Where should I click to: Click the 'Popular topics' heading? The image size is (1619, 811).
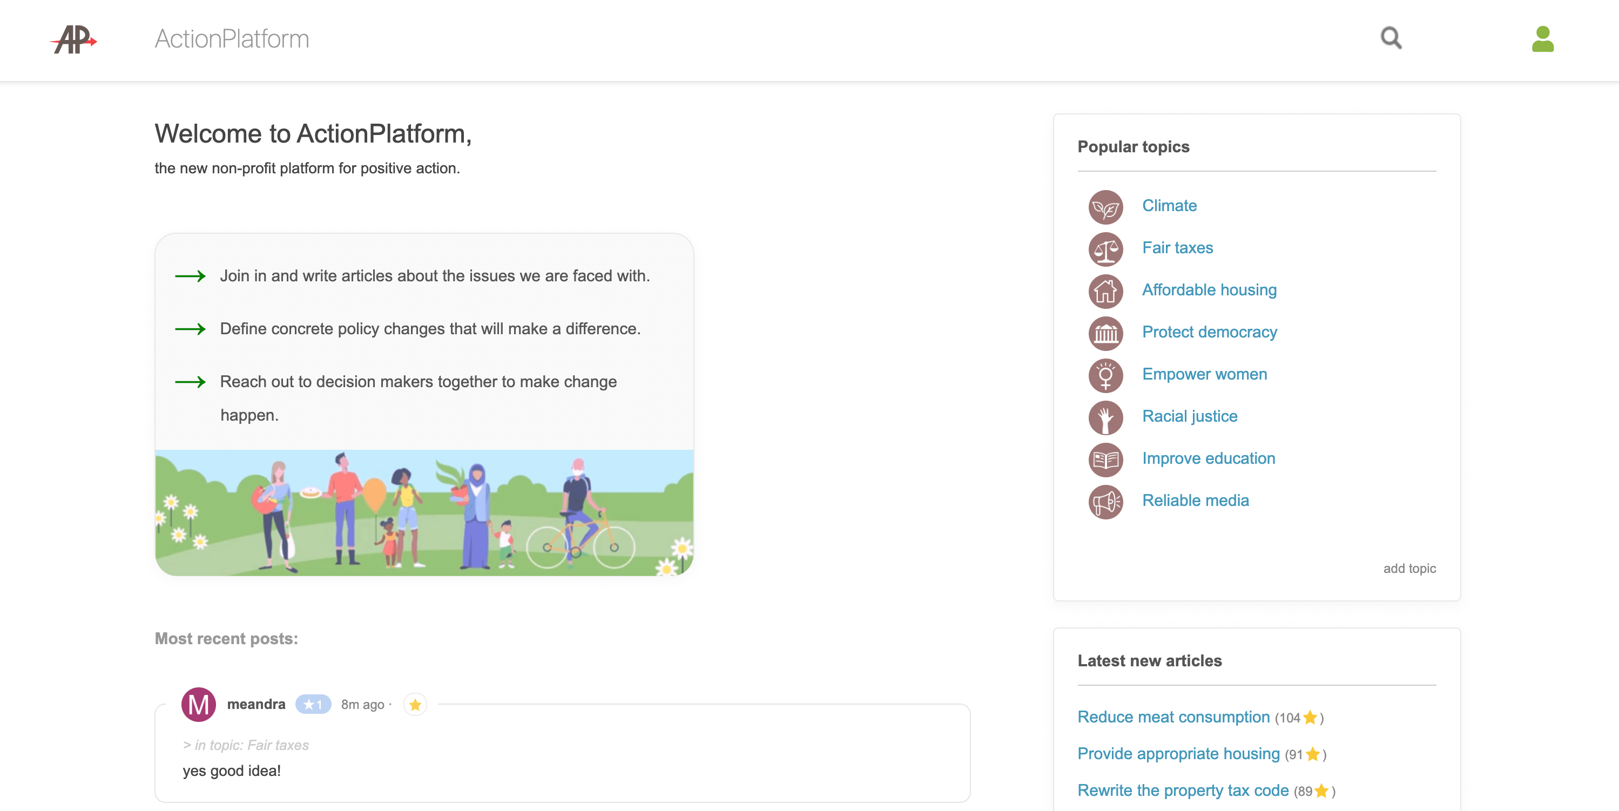click(1133, 146)
